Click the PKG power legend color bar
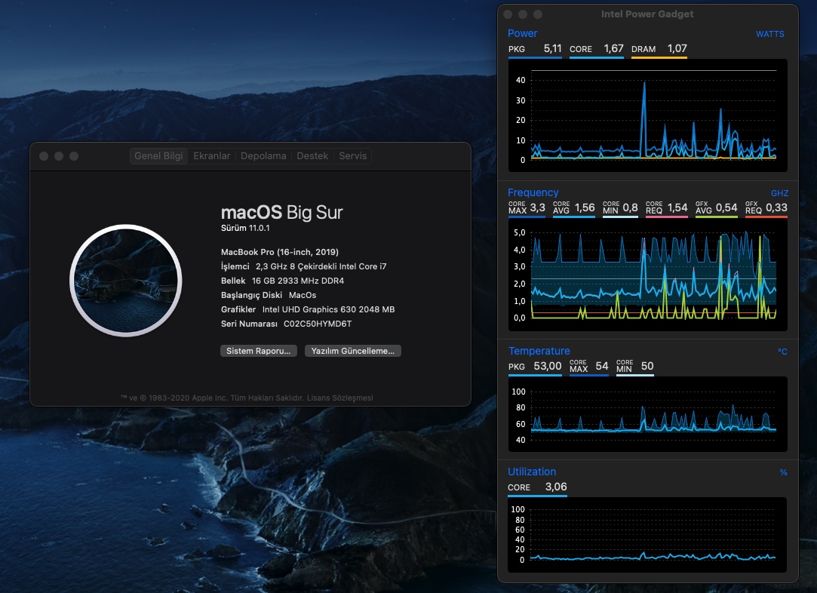The height and width of the screenshot is (593, 817). click(x=535, y=57)
